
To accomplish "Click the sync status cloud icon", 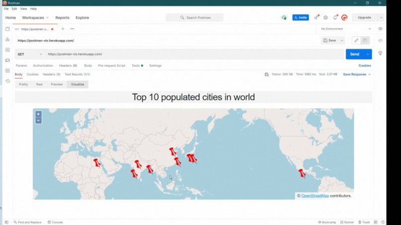I will pyautogui.click(x=284, y=17).
